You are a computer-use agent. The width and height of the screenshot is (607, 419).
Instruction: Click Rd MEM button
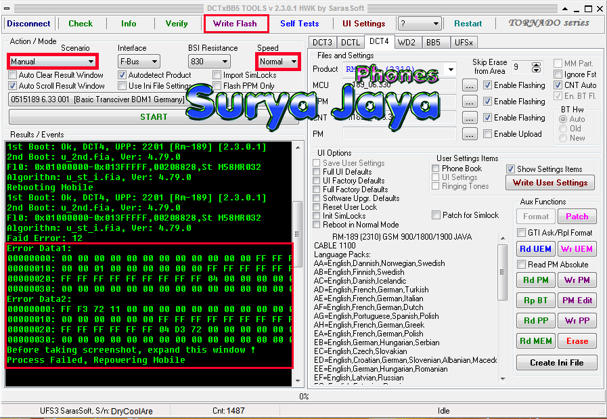pos(536,341)
